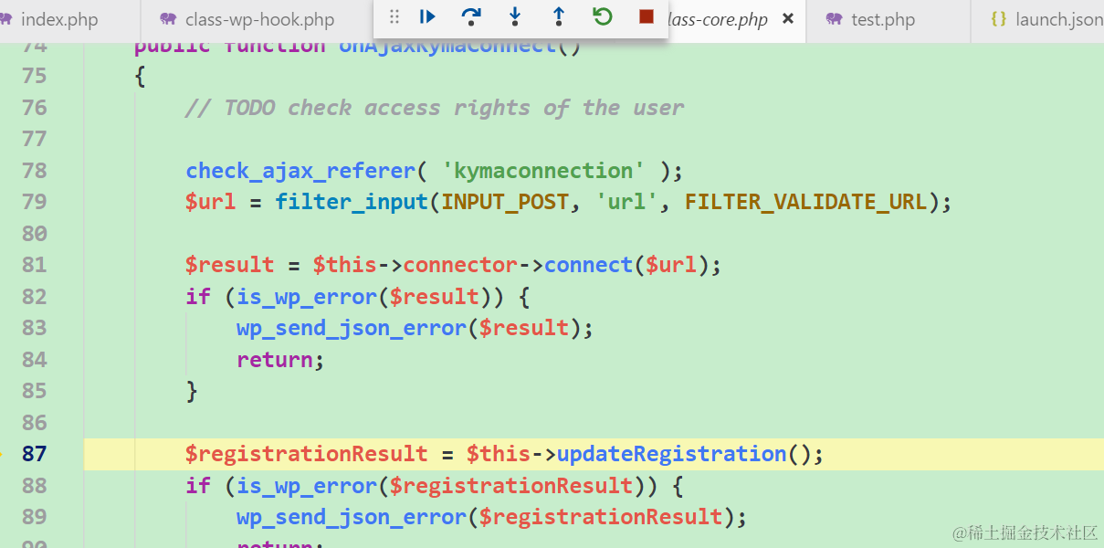The image size is (1104, 548).
Task: Click the connect method on line 81
Action: (x=588, y=265)
